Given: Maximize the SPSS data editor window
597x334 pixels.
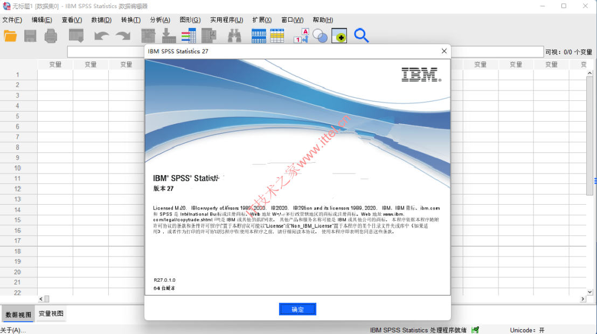Looking at the screenshot, I should tap(564, 6).
